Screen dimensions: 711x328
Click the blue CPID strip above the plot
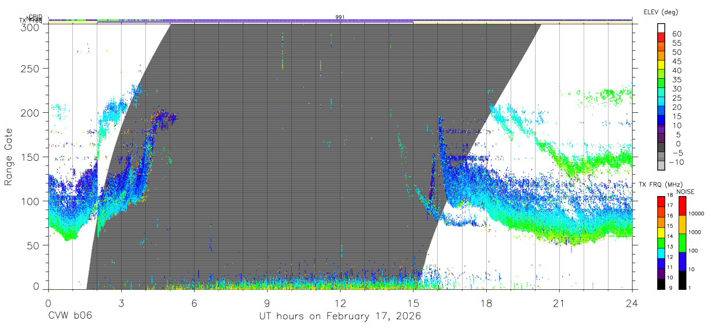340,20
